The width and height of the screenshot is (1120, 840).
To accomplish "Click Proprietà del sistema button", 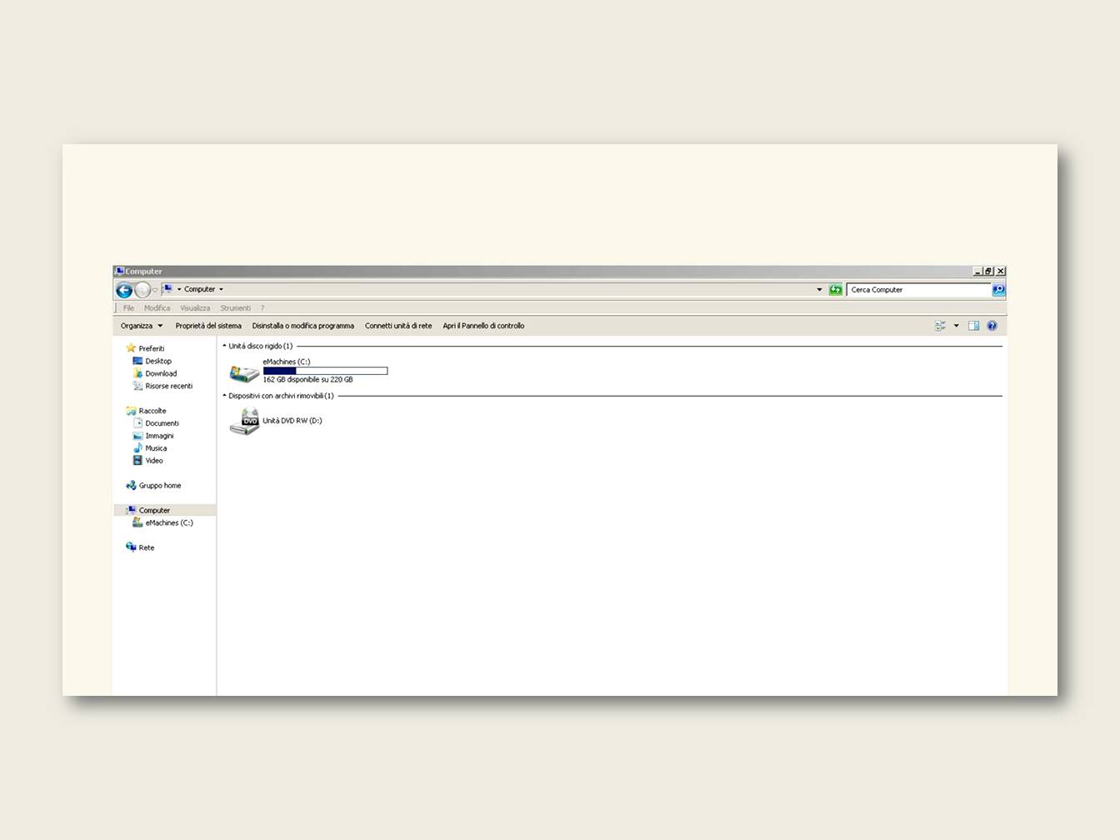I will click(208, 326).
